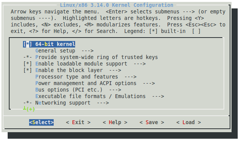Open Help from the bottom bar
Screen dimensions: 240x141
pos(115,122)
